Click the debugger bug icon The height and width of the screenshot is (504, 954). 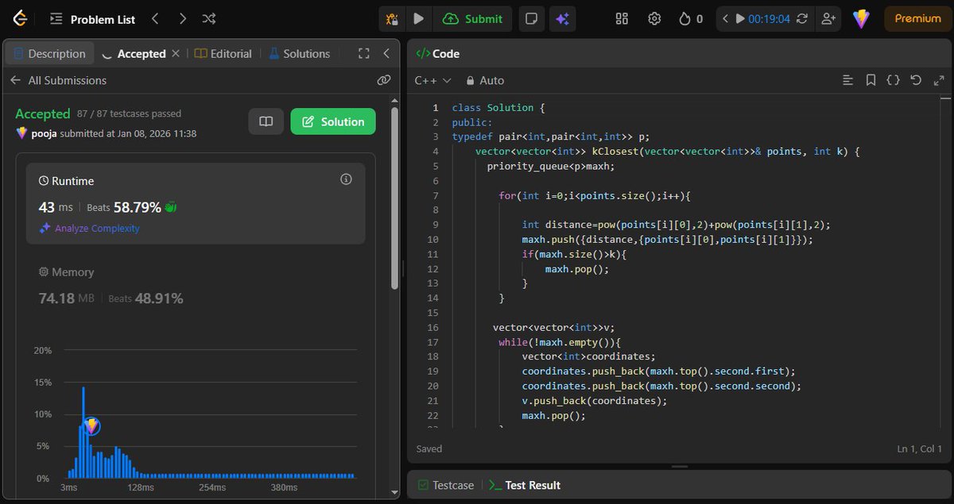click(392, 18)
